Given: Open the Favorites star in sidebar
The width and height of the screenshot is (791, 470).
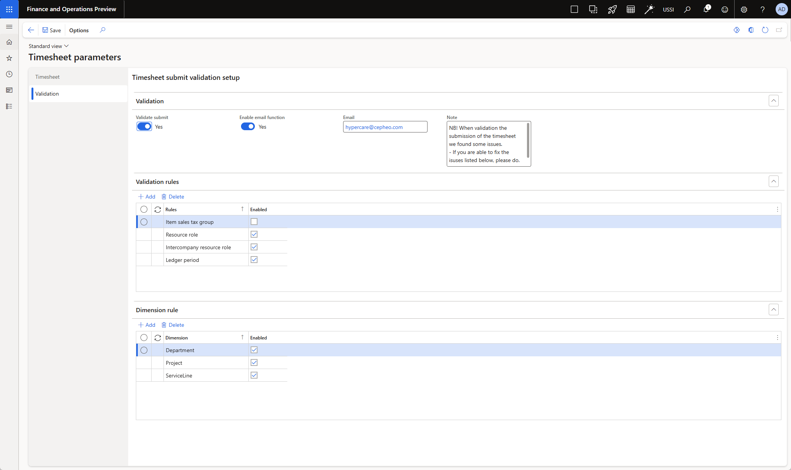Looking at the screenshot, I should click(9, 58).
